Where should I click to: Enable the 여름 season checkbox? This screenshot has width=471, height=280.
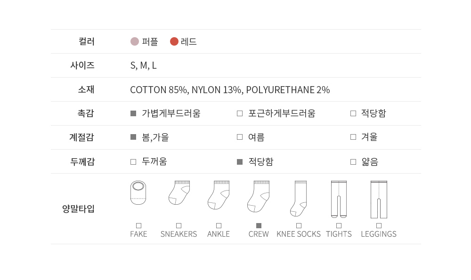click(x=240, y=137)
